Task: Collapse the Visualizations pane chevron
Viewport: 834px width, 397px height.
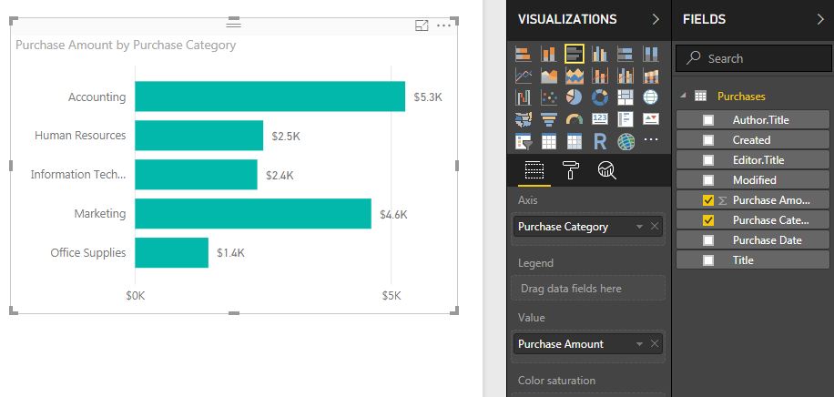Action: [656, 19]
